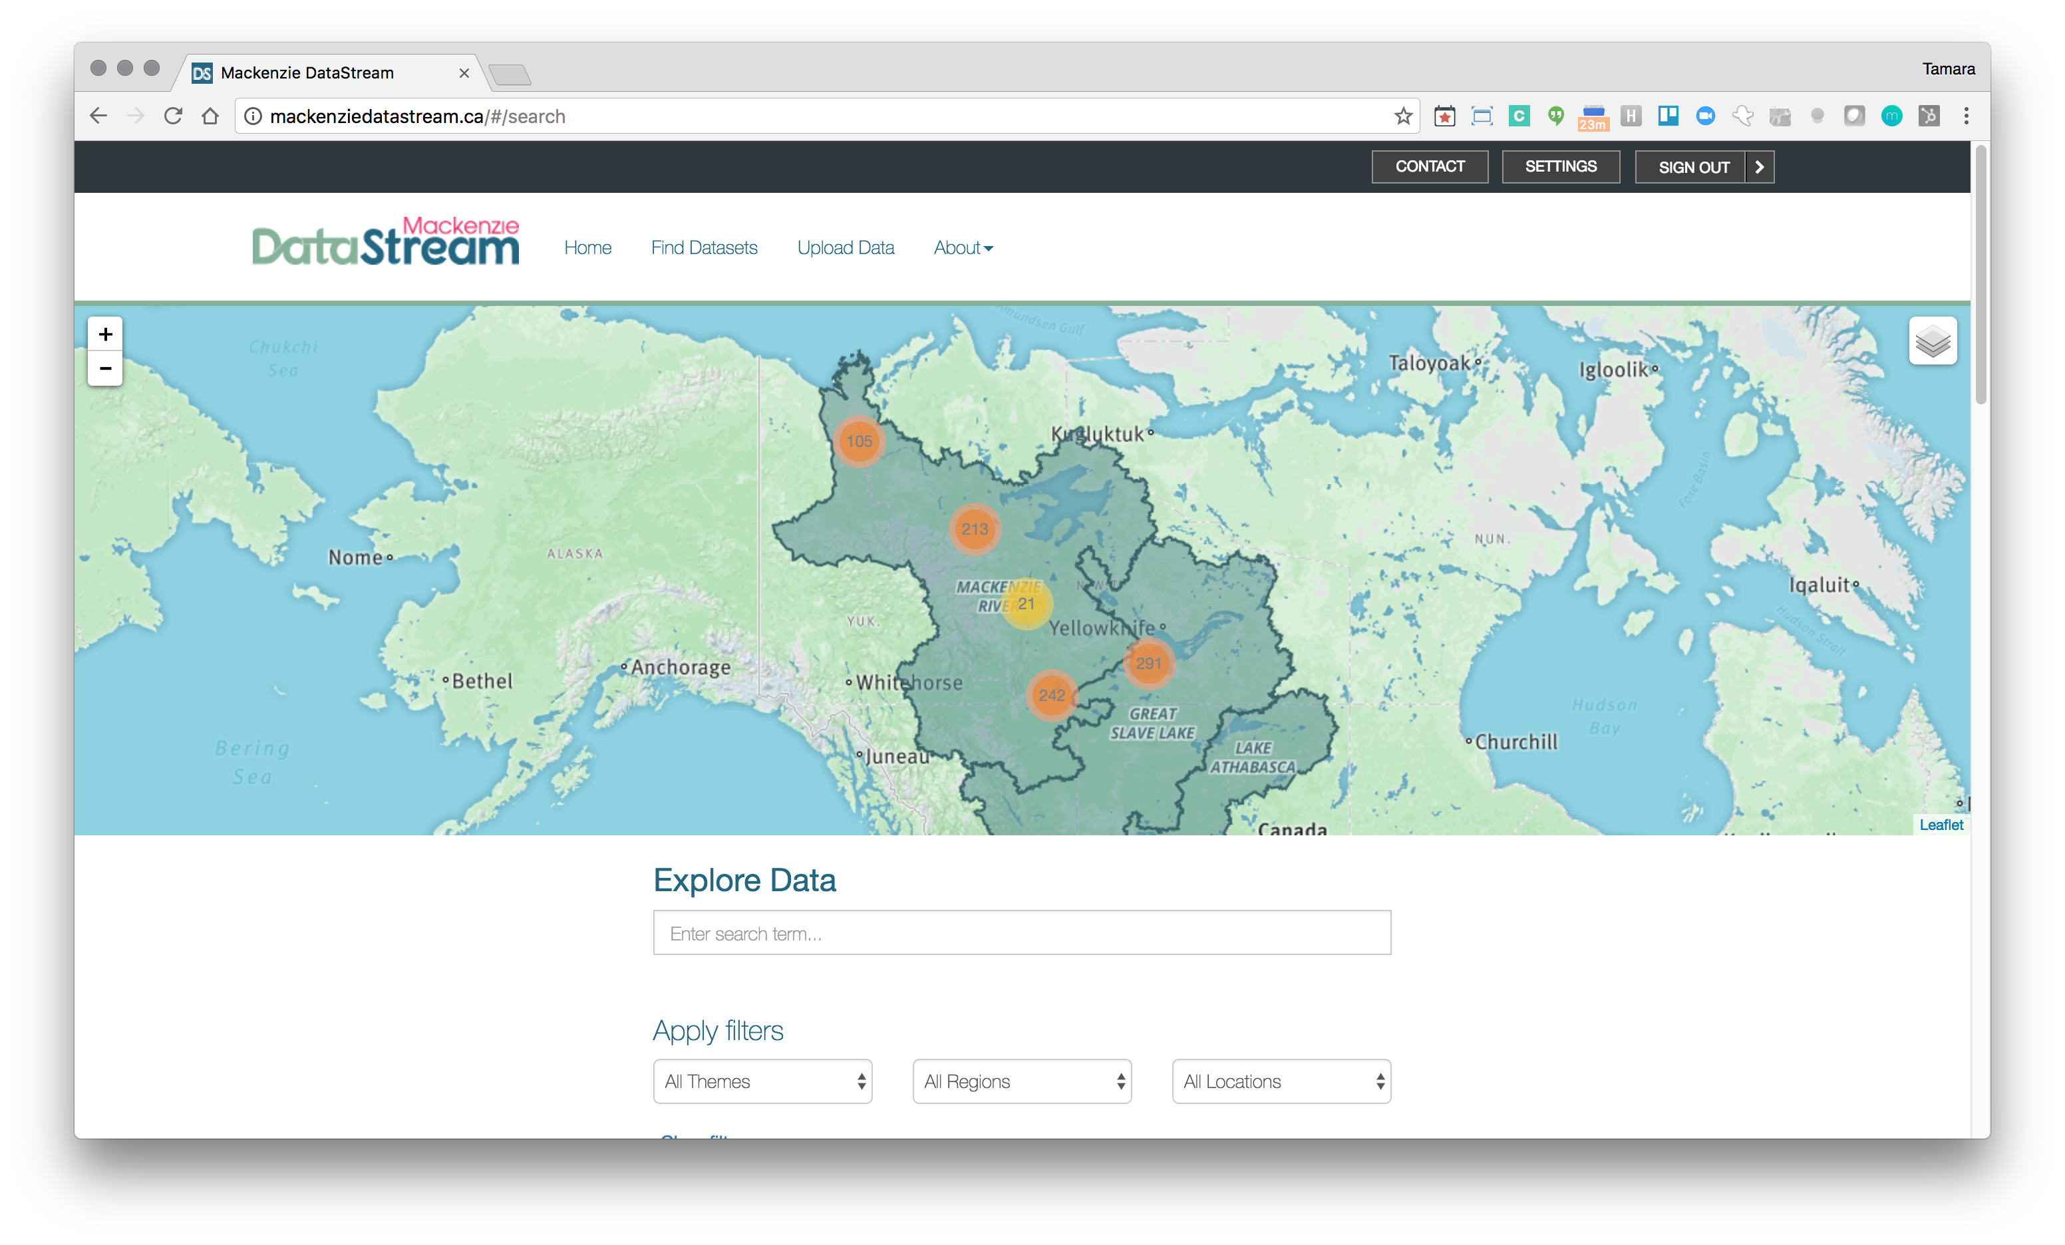Click the 242 cluster marker on the map
This screenshot has height=1245, width=2065.
click(x=1052, y=694)
